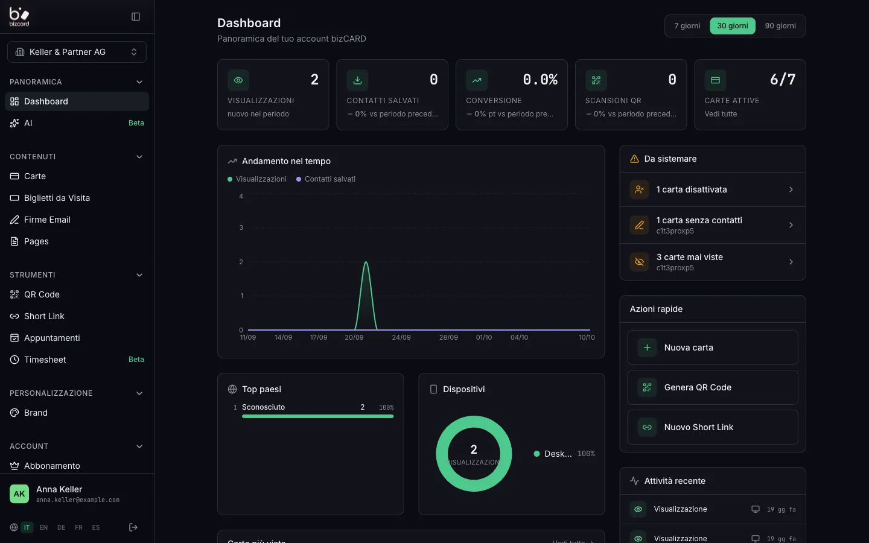The image size is (869, 543).
Task: Click the bizcard logo
Action: pyautogui.click(x=19, y=16)
